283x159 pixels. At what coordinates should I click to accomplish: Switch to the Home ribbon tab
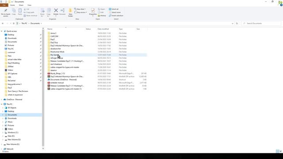tap(12, 5)
